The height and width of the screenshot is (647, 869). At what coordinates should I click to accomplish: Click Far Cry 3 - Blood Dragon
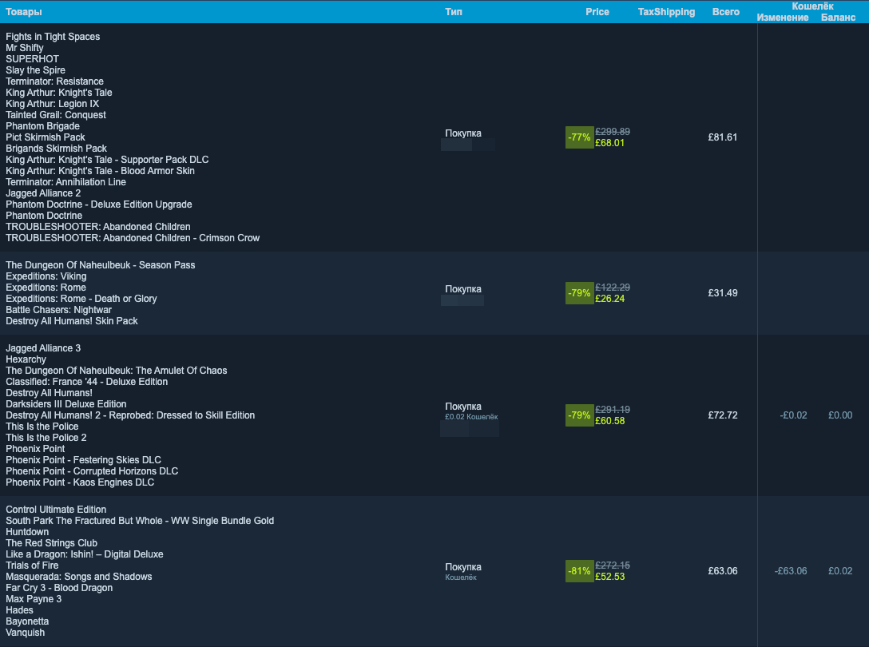point(59,588)
